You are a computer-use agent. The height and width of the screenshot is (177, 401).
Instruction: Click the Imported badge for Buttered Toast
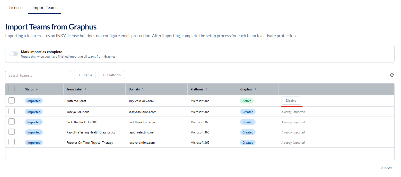click(x=34, y=101)
